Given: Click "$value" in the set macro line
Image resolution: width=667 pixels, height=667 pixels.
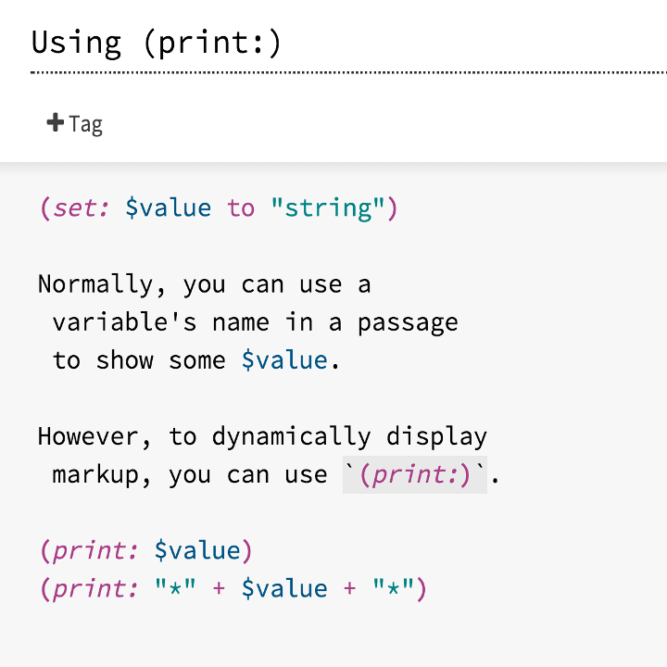Looking at the screenshot, I should (x=168, y=208).
